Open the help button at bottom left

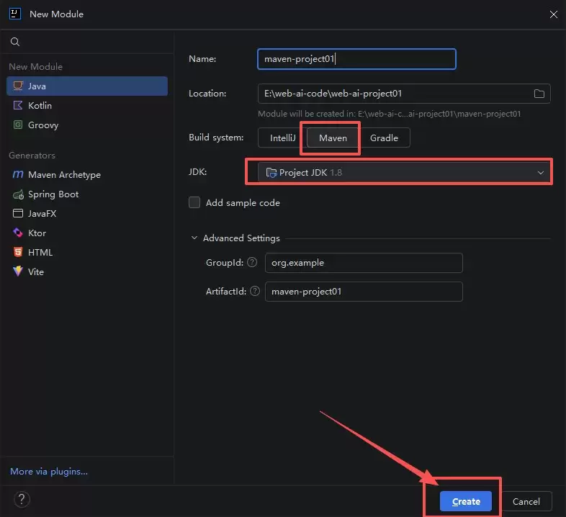[22, 500]
